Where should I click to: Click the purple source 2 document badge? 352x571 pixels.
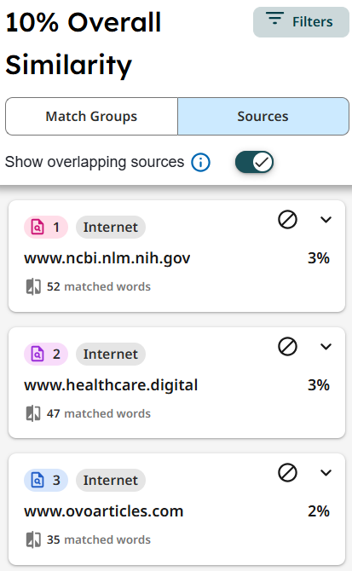[x=46, y=354]
